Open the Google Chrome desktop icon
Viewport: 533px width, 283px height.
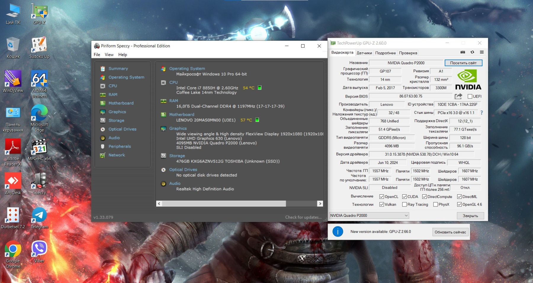[x=13, y=255]
